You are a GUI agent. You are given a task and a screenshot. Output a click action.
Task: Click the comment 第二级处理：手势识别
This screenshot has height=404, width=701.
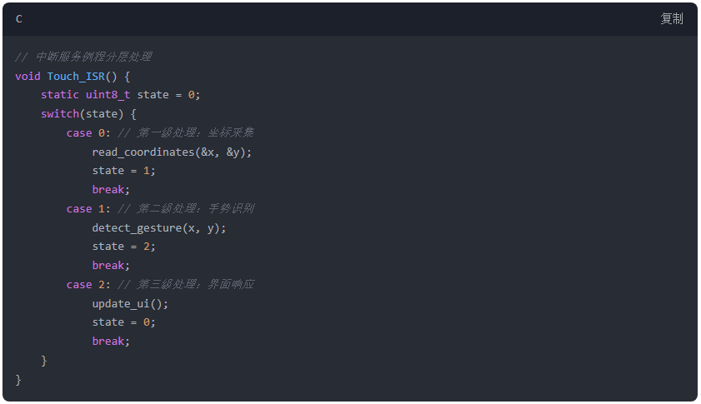[186, 209]
